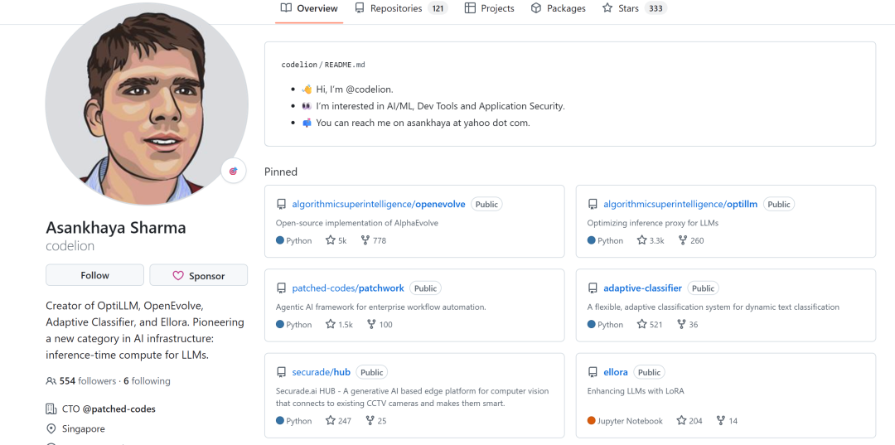The image size is (895, 445).
Task: Click the star count on adaptive-classifier card
Action: point(656,325)
